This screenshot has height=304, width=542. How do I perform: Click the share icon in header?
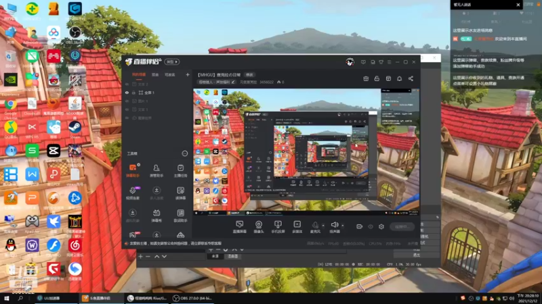(x=411, y=78)
